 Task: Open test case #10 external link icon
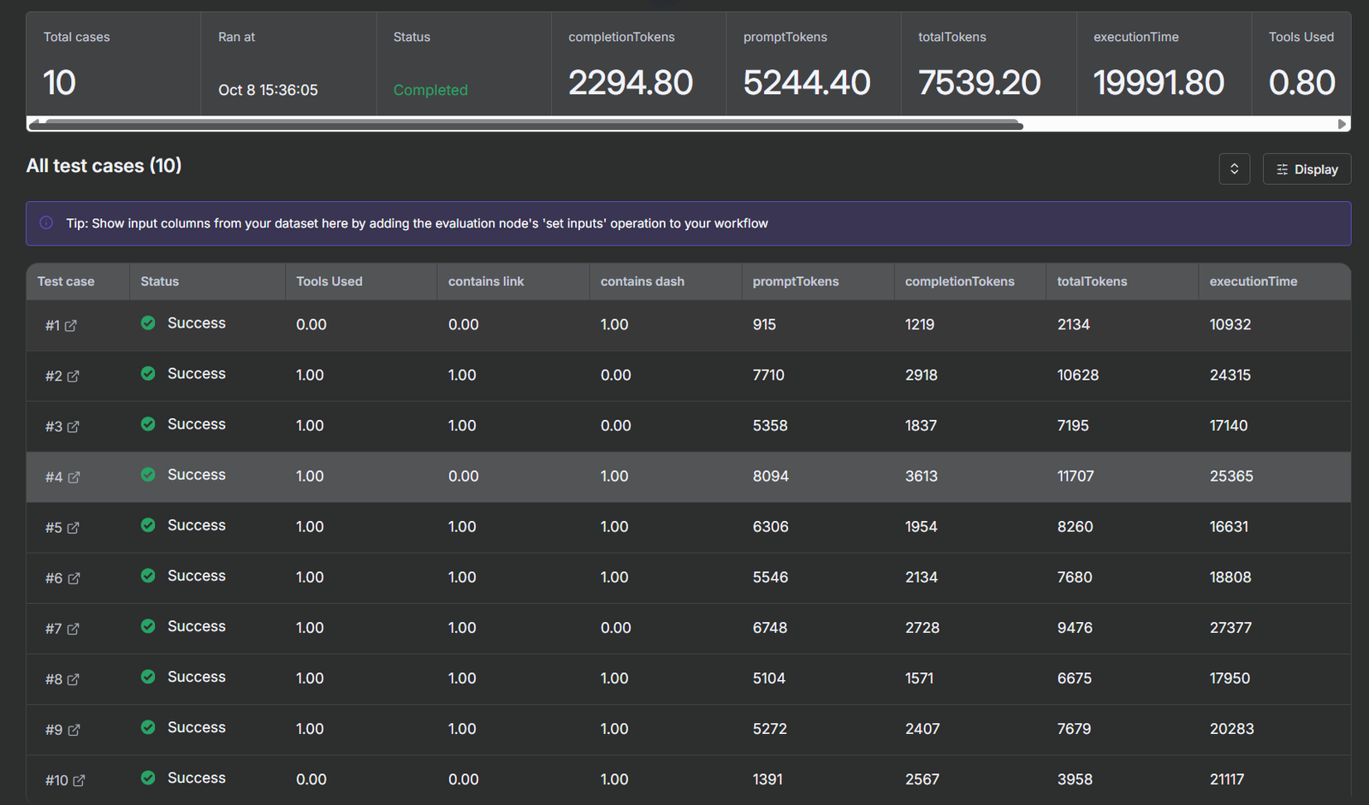pos(79,780)
